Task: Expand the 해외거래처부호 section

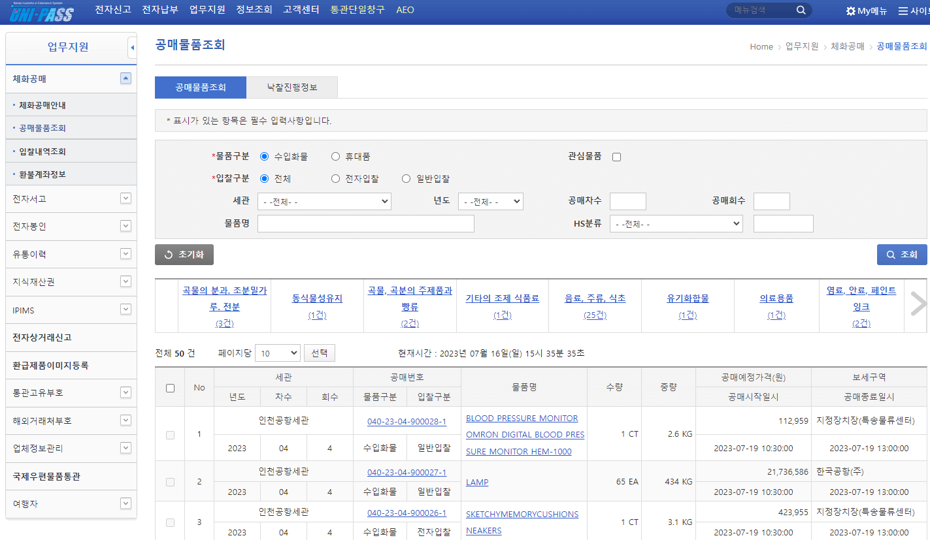Action: pos(126,421)
